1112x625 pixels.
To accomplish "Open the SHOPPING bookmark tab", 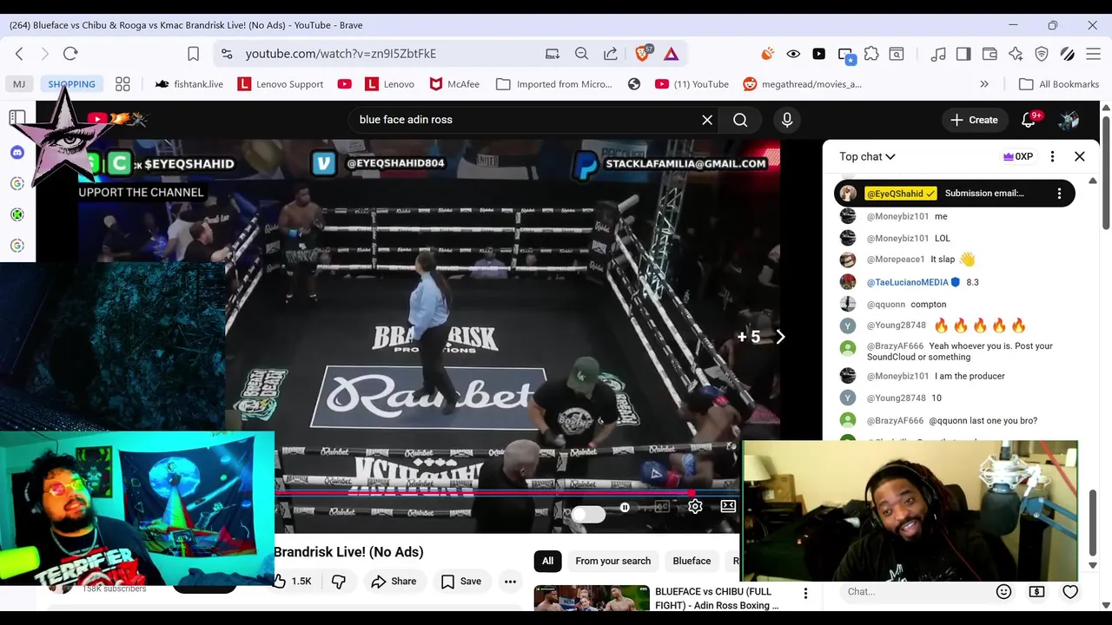I will coord(71,84).
